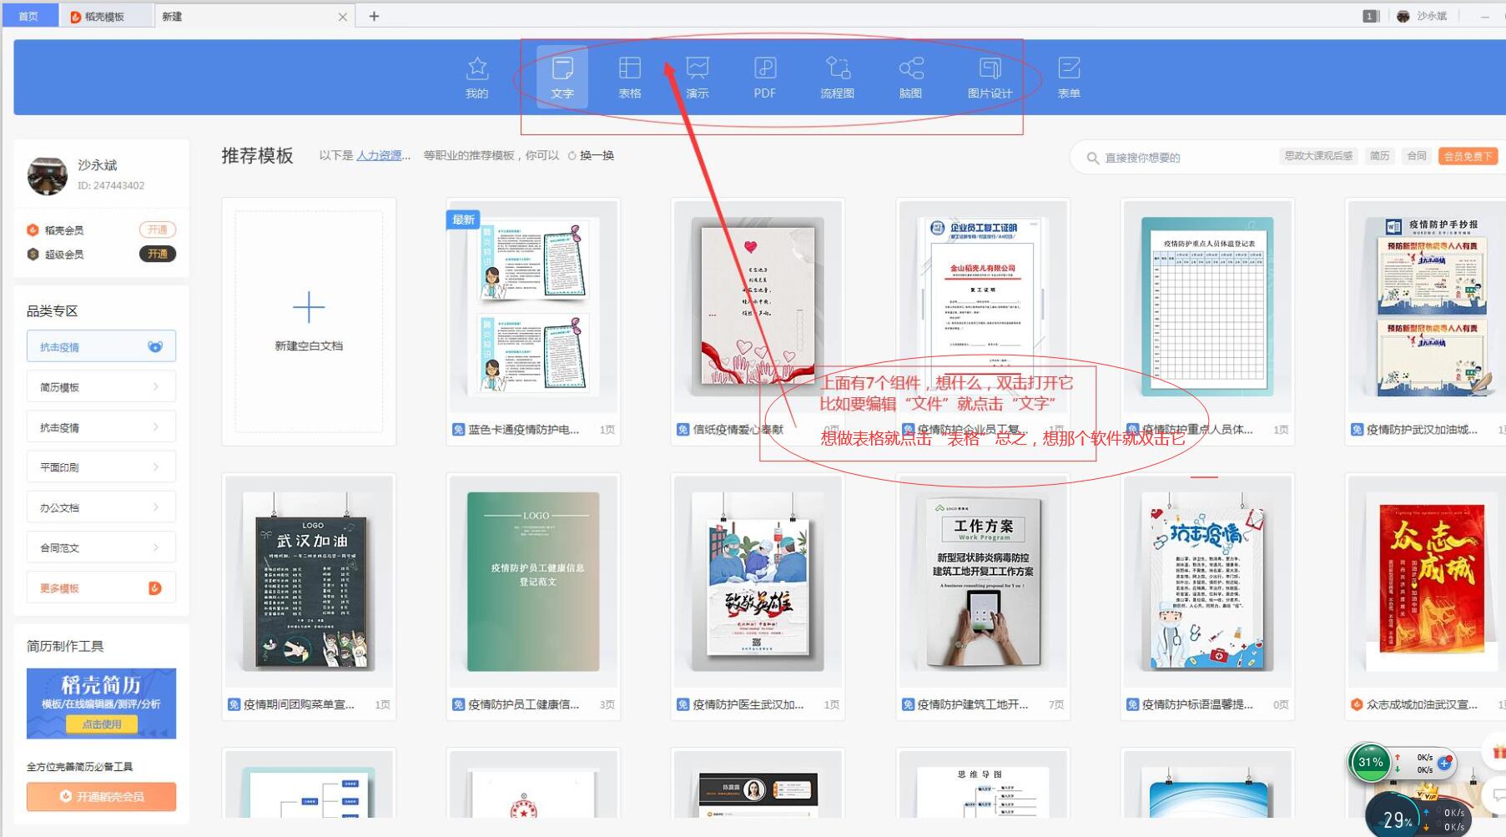Screen dimensions: 1506x837
Task: Click the 合同 search tag
Action: point(1417,156)
